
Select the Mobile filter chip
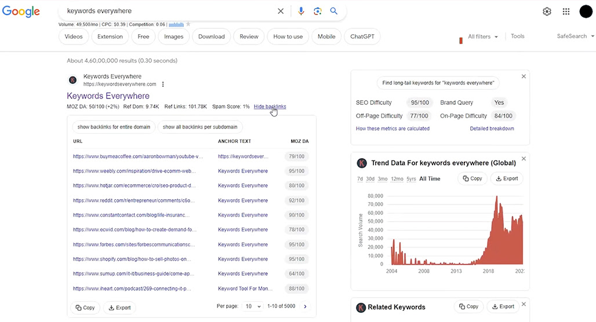click(x=326, y=36)
